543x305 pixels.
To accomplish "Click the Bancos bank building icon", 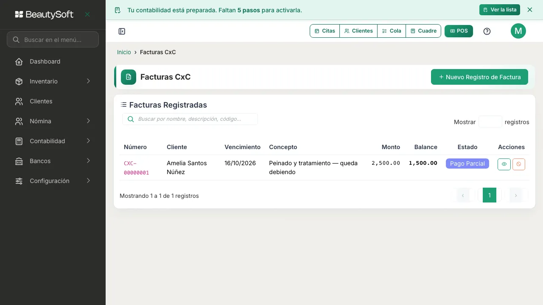I will tap(19, 161).
